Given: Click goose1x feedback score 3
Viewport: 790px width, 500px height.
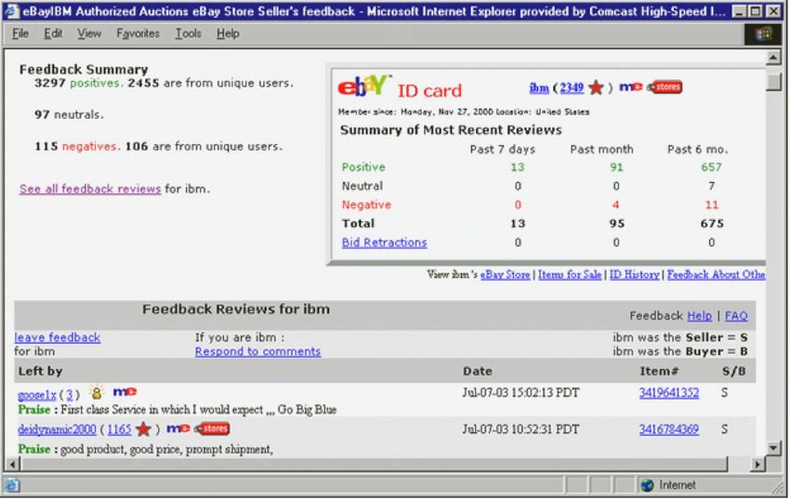Looking at the screenshot, I should click(x=70, y=395).
